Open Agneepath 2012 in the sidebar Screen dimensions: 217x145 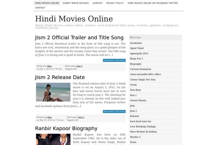(139, 53)
